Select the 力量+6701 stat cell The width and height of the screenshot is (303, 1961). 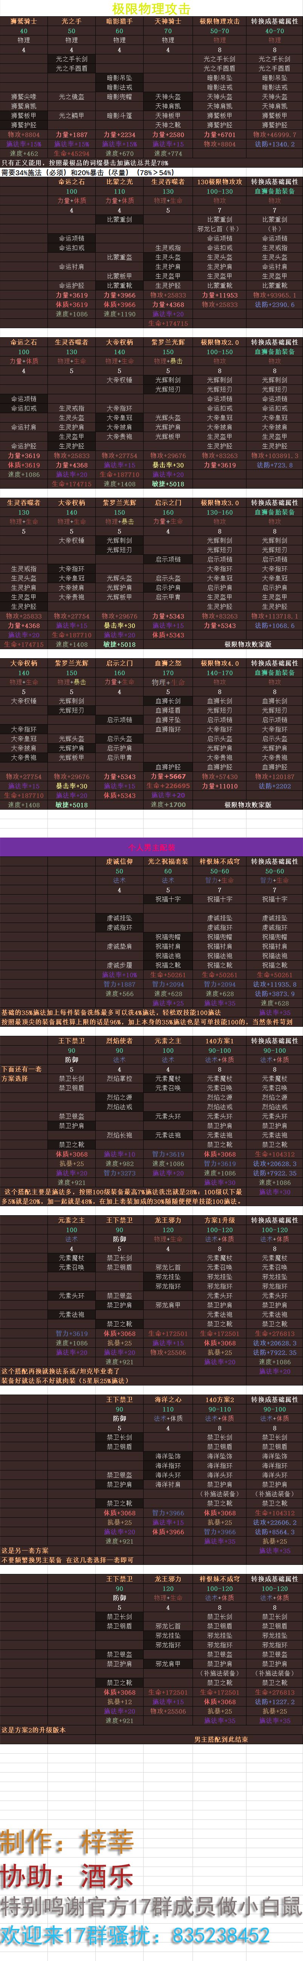[x=219, y=135]
